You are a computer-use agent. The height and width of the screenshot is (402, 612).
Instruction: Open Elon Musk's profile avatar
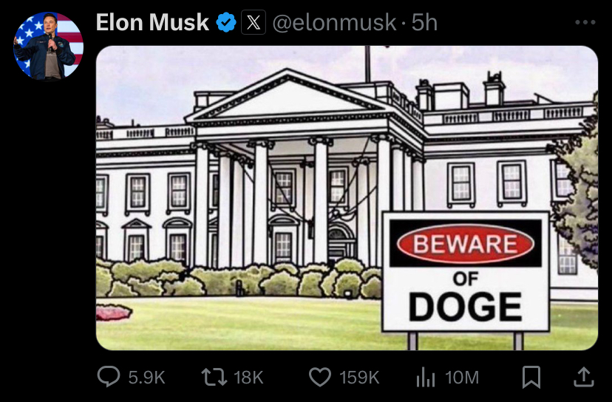(48, 46)
